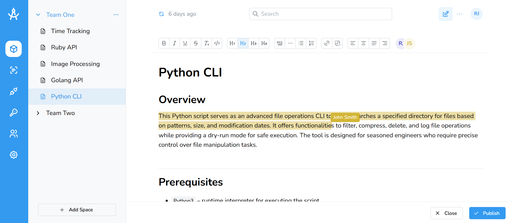Click the Add Space button
Viewport: 514px width, 223px height.
pyautogui.click(x=77, y=210)
